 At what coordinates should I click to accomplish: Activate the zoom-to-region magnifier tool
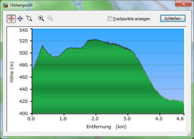coord(29,18)
